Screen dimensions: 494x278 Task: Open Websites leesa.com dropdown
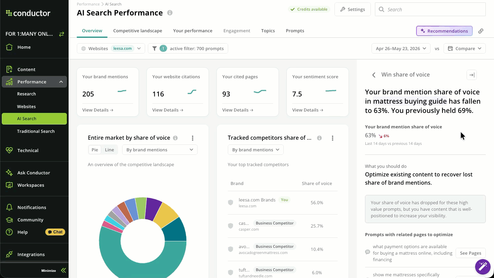click(111, 48)
